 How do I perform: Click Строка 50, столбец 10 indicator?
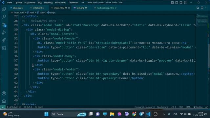pos(144,107)
